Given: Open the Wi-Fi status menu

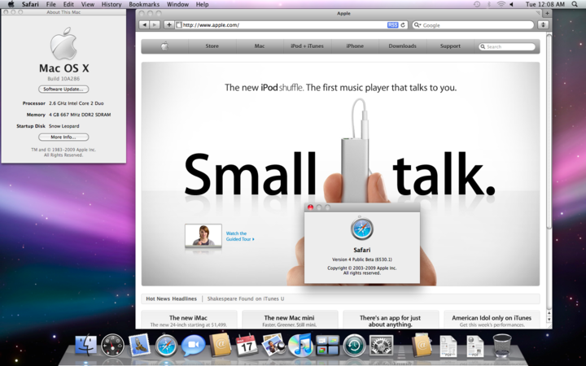Looking at the screenshot, I should pos(501,4).
